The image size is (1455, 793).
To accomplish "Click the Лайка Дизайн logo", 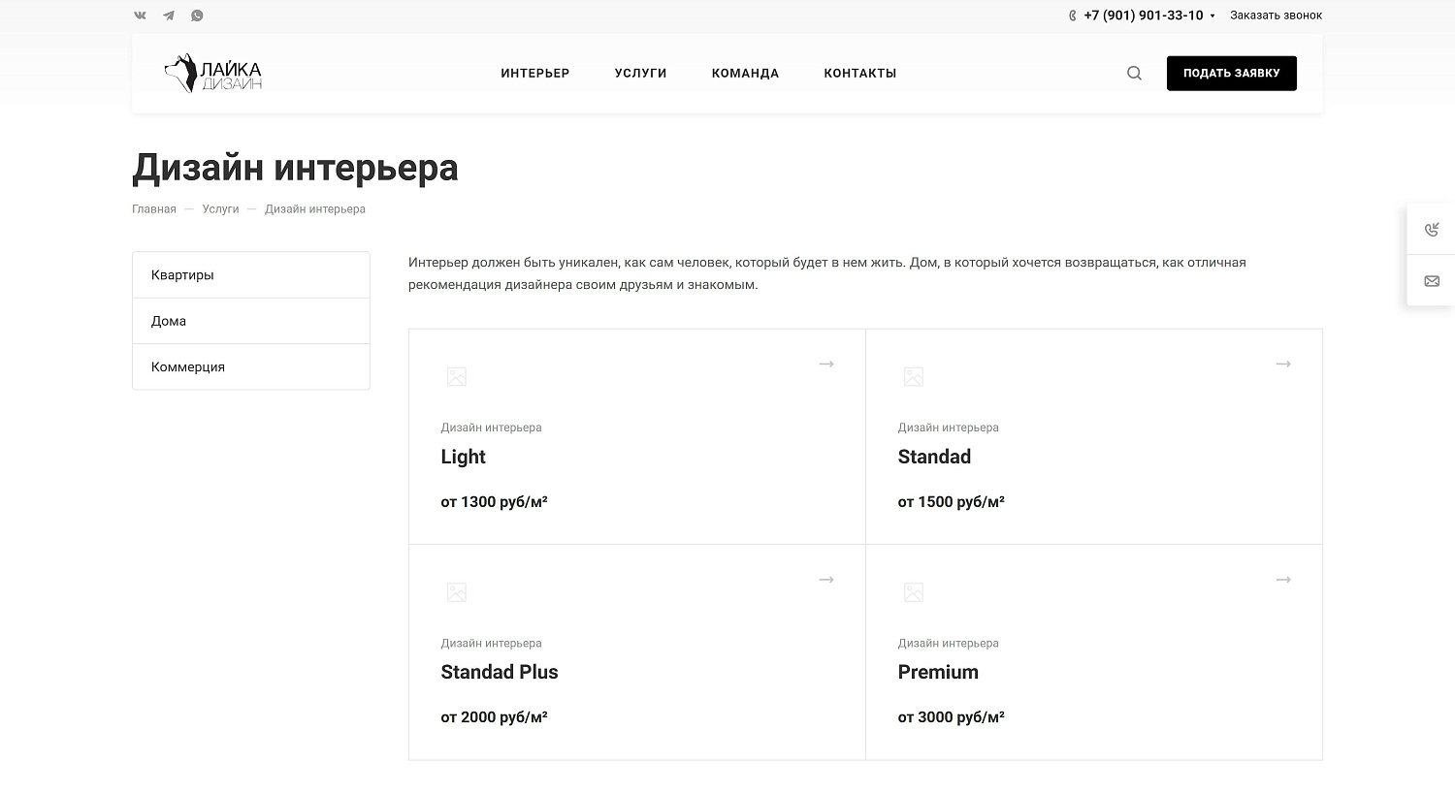I will (213, 72).
